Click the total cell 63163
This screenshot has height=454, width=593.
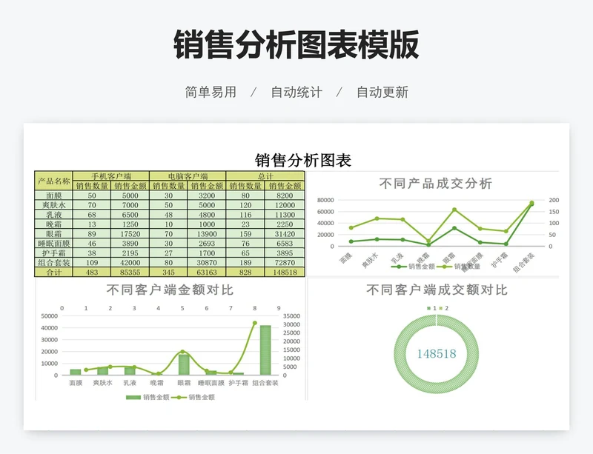tap(207, 272)
